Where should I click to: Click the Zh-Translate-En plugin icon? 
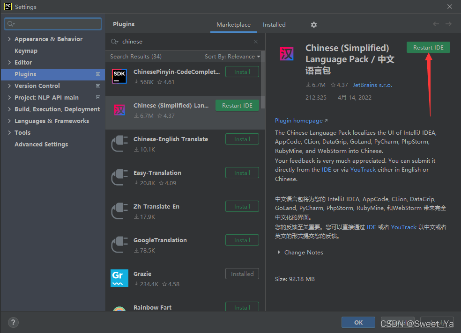click(119, 211)
